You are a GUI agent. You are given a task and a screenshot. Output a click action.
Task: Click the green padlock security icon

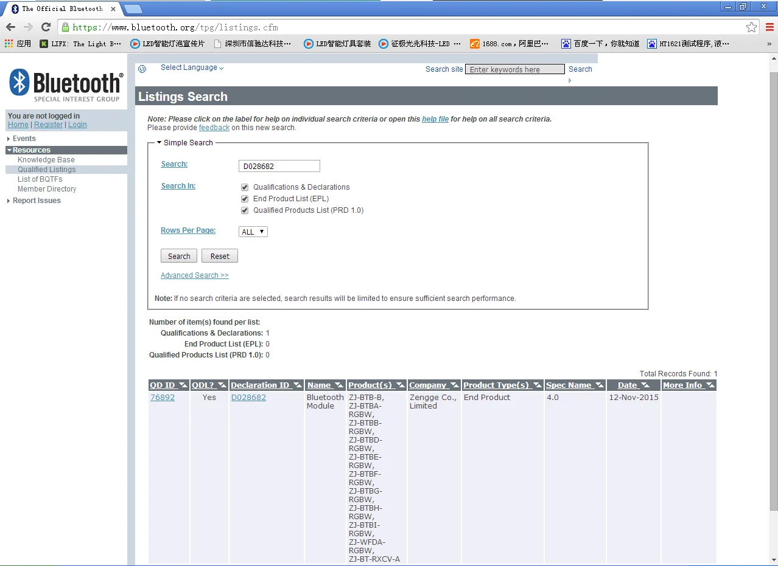coord(65,27)
